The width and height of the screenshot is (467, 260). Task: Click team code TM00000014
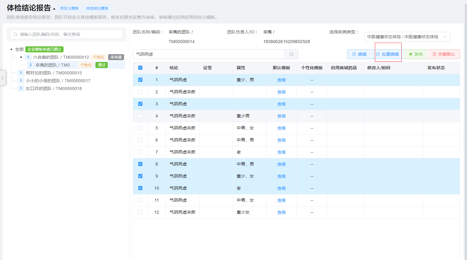pyautogui.click(x=182, y=42)
